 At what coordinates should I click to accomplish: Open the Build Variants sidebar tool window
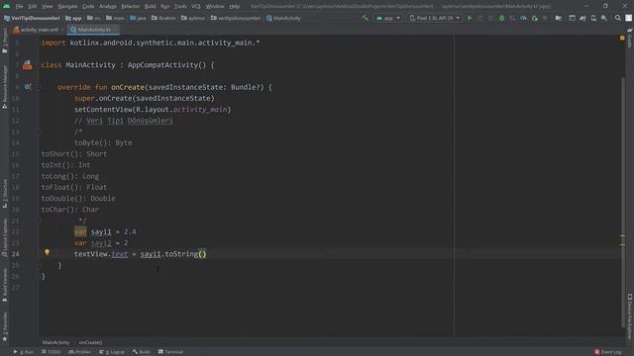pyautogui.click(x=5, y=286)
